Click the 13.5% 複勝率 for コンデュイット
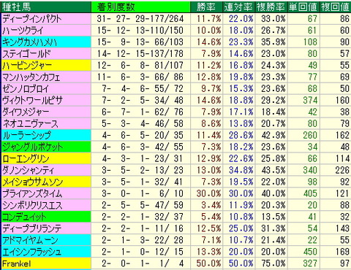This screenshot has height=270, width=351. 273,217
